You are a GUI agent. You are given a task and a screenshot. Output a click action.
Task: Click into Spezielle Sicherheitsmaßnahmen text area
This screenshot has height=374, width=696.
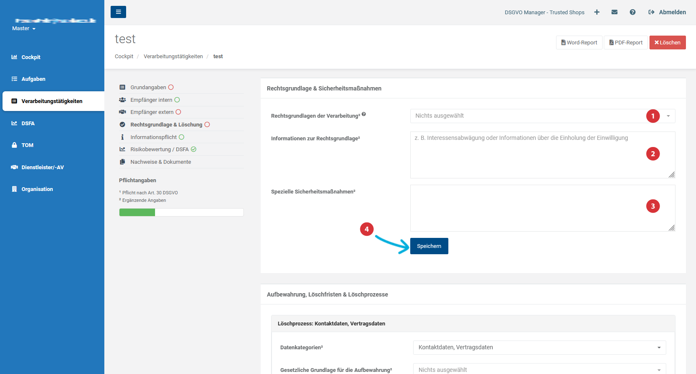[543, 208]
